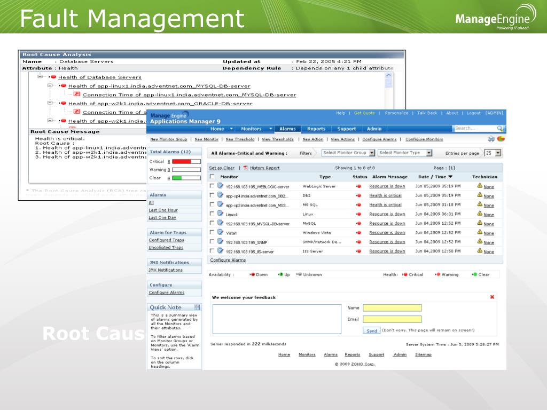The height and width of the screenshot is (410, 547).
Task: Open Get Quote link
Action: (x=364, y=113)
